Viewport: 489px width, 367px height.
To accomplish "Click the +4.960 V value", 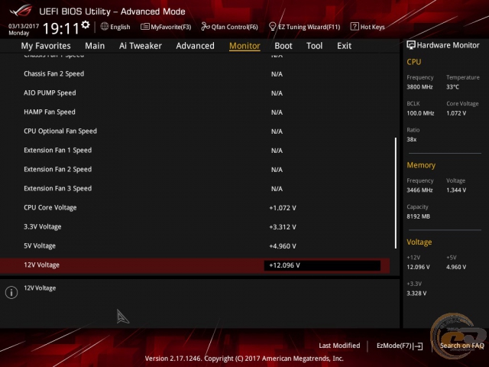I will click(283, 246).
